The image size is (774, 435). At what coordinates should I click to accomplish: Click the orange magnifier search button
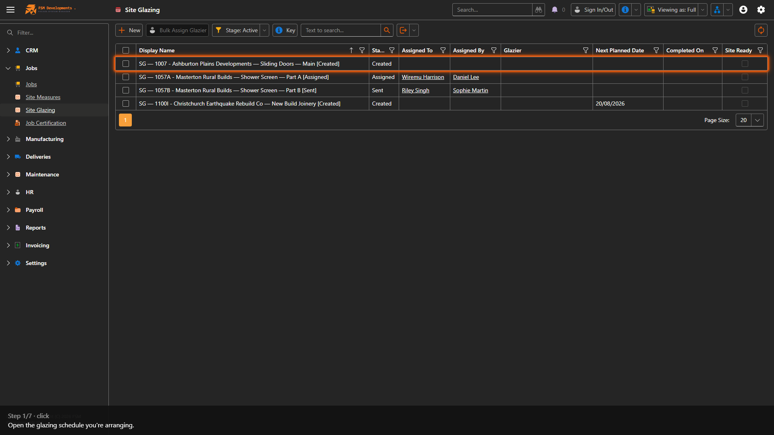387,30
